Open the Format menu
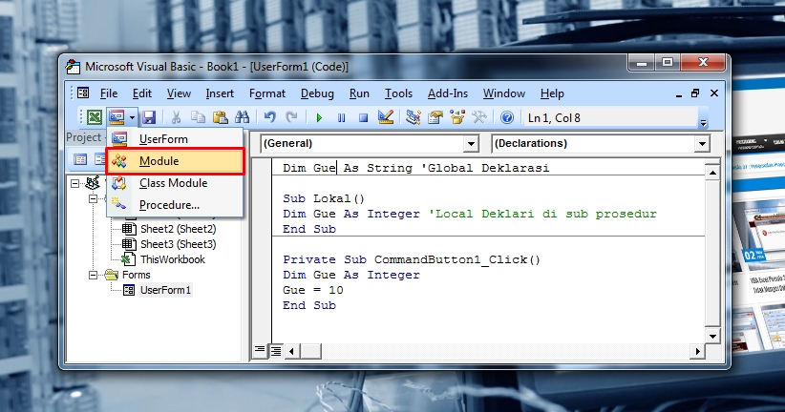This screenshot has width=785, height=412. pyautogui.click(x=267, y=93)
